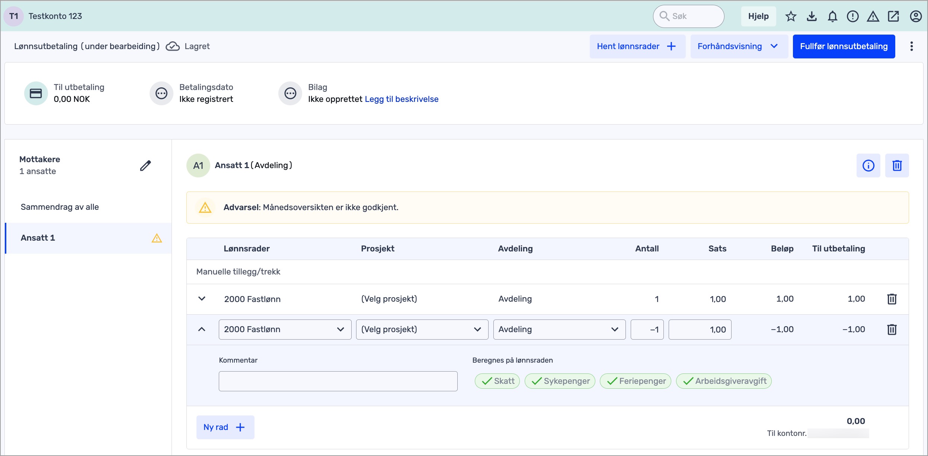Screen dimensions: 928x456
Task: Click the Prosjekt column header
Action: point(378,249)
